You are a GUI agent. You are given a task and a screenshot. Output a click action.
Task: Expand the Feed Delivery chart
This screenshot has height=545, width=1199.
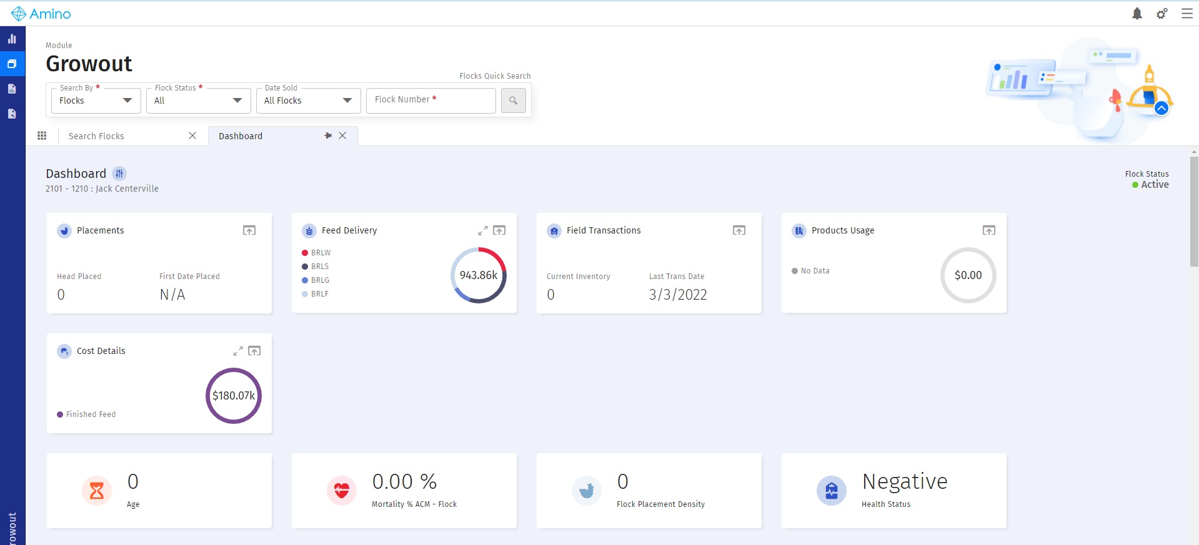pyautogui.click(x=483, y=230)
